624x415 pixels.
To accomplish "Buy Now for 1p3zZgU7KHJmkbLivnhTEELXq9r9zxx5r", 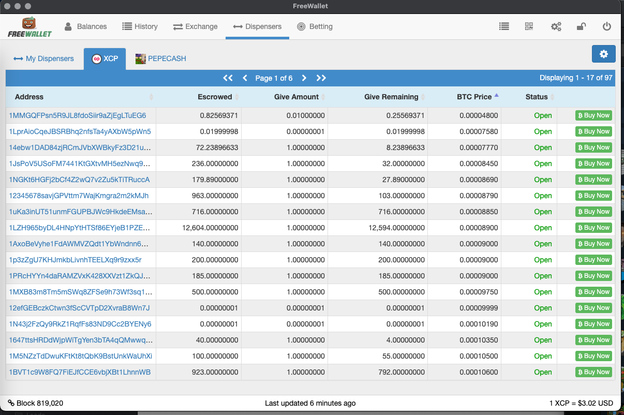I will [x=593, y=260].
